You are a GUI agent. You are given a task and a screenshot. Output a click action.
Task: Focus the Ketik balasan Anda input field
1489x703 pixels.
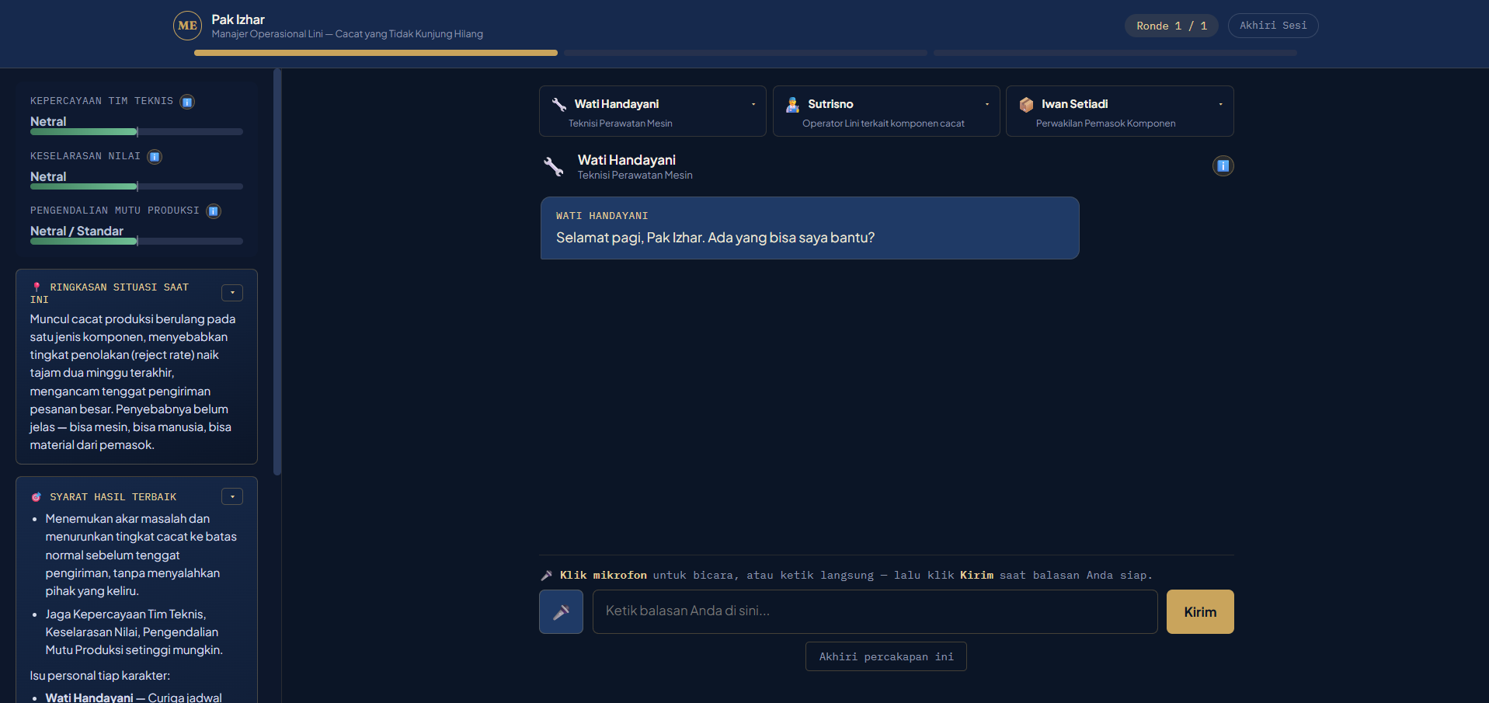coord(875,612)
